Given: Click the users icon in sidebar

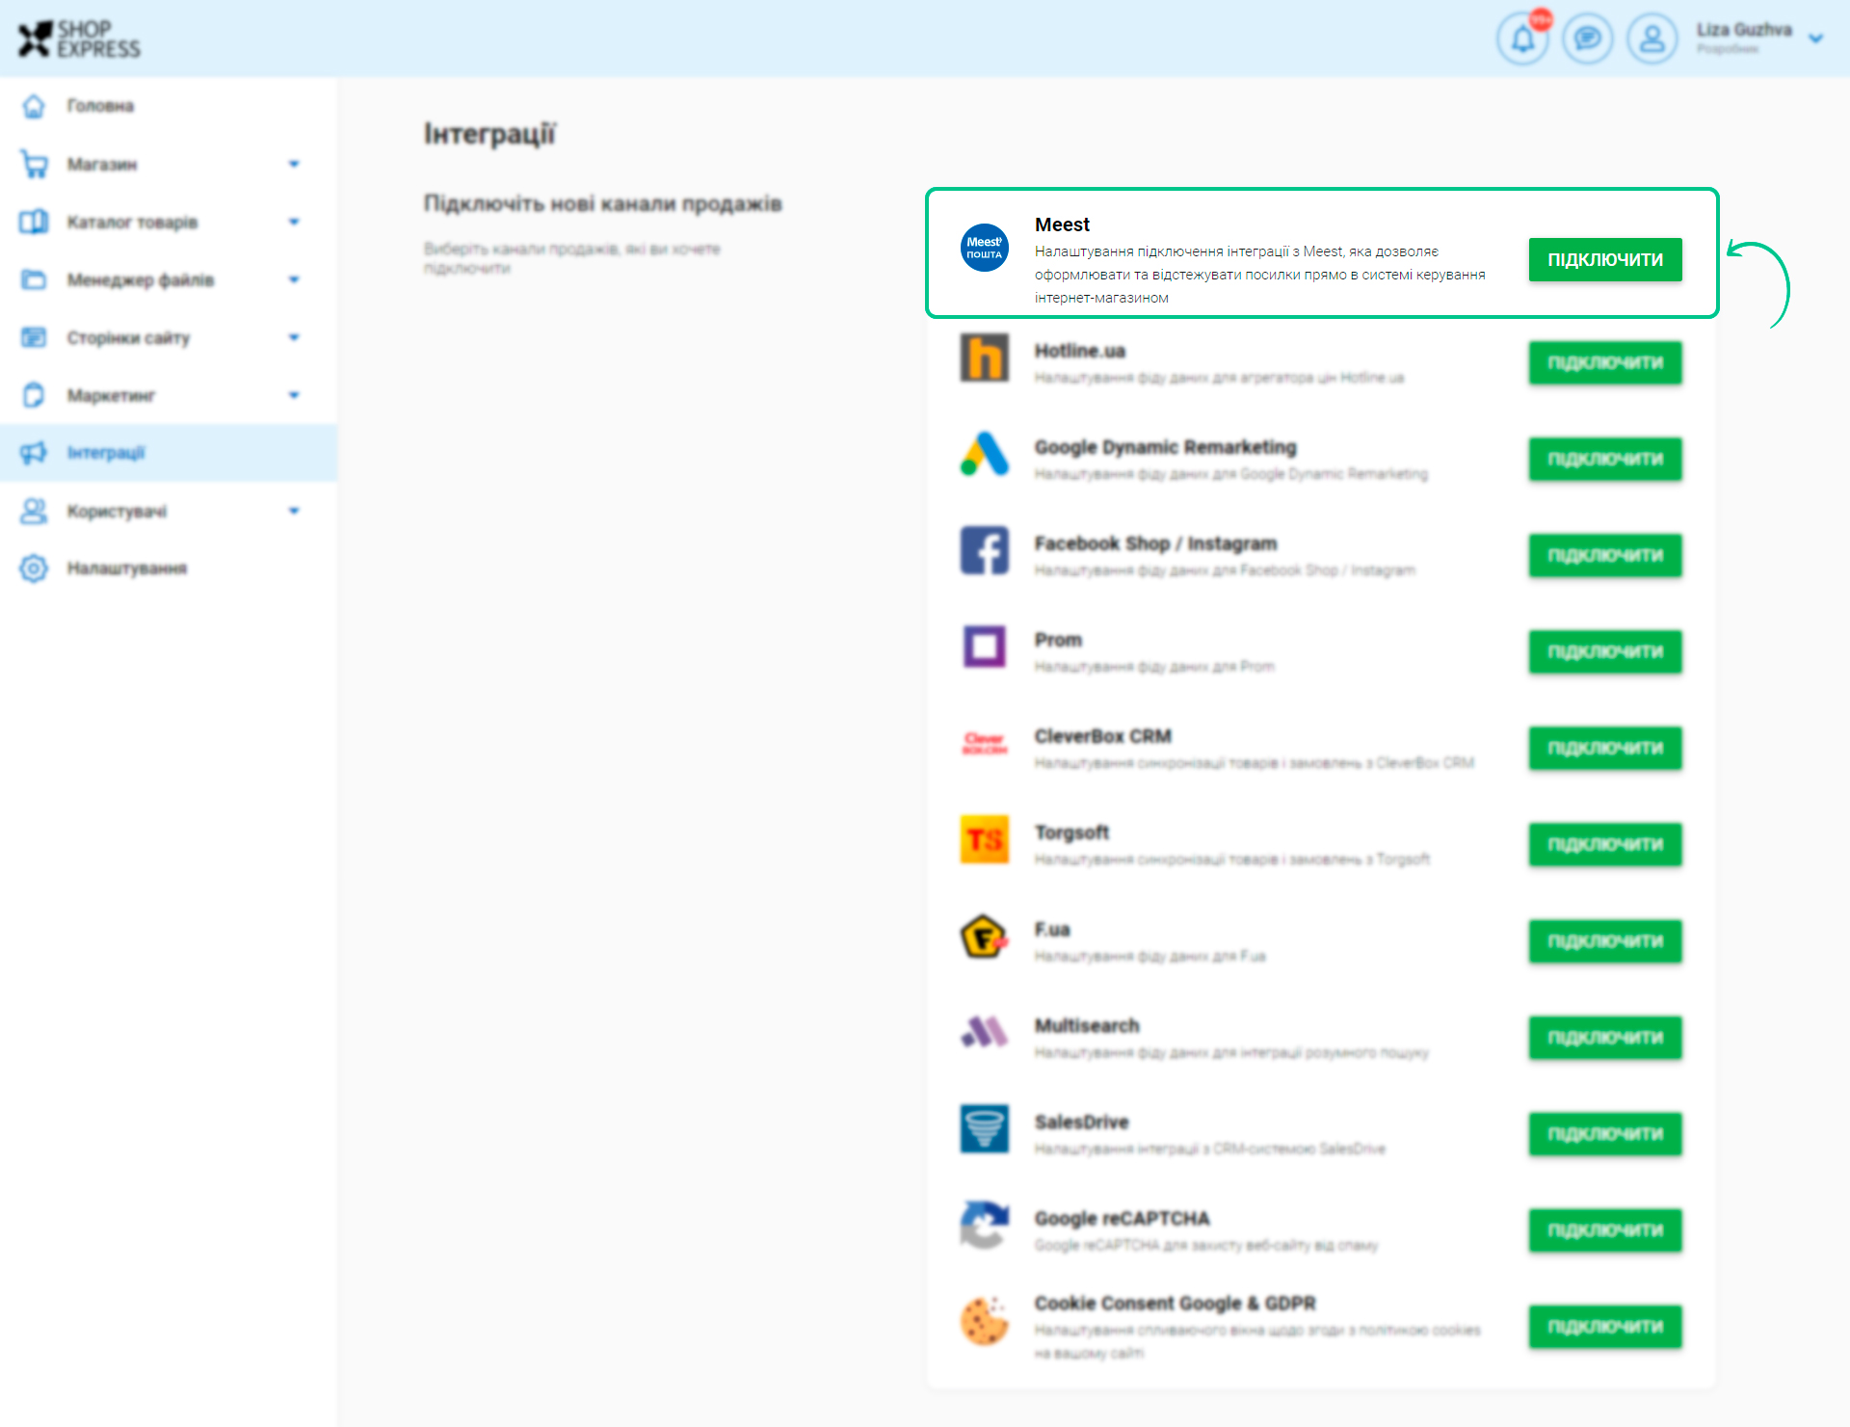Looking at the screenshot, I should click(34, 512).
